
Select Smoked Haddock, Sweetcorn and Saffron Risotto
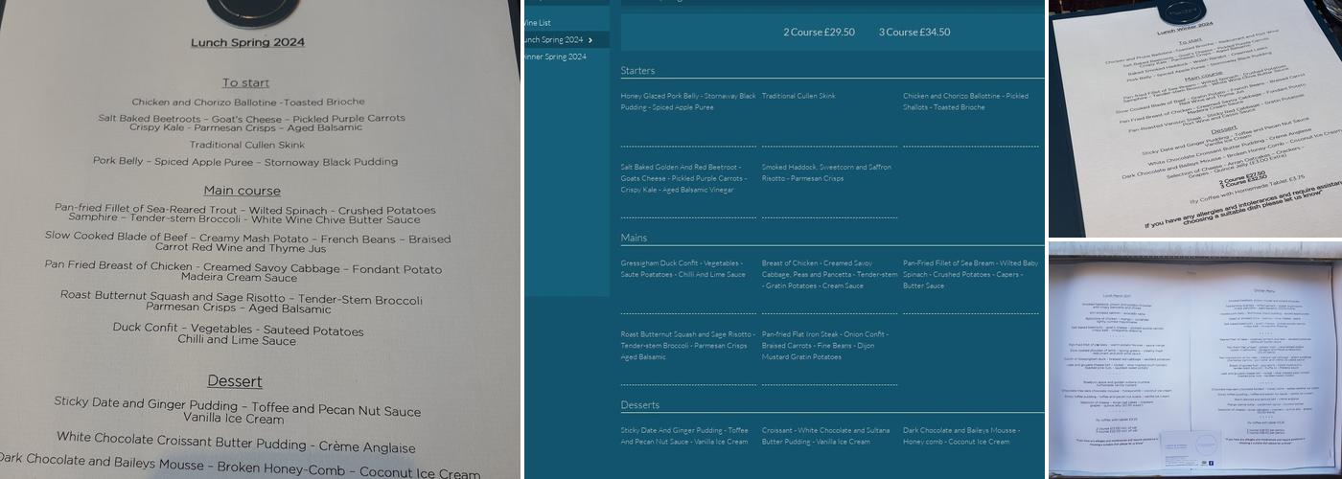[x=826, y=172]
